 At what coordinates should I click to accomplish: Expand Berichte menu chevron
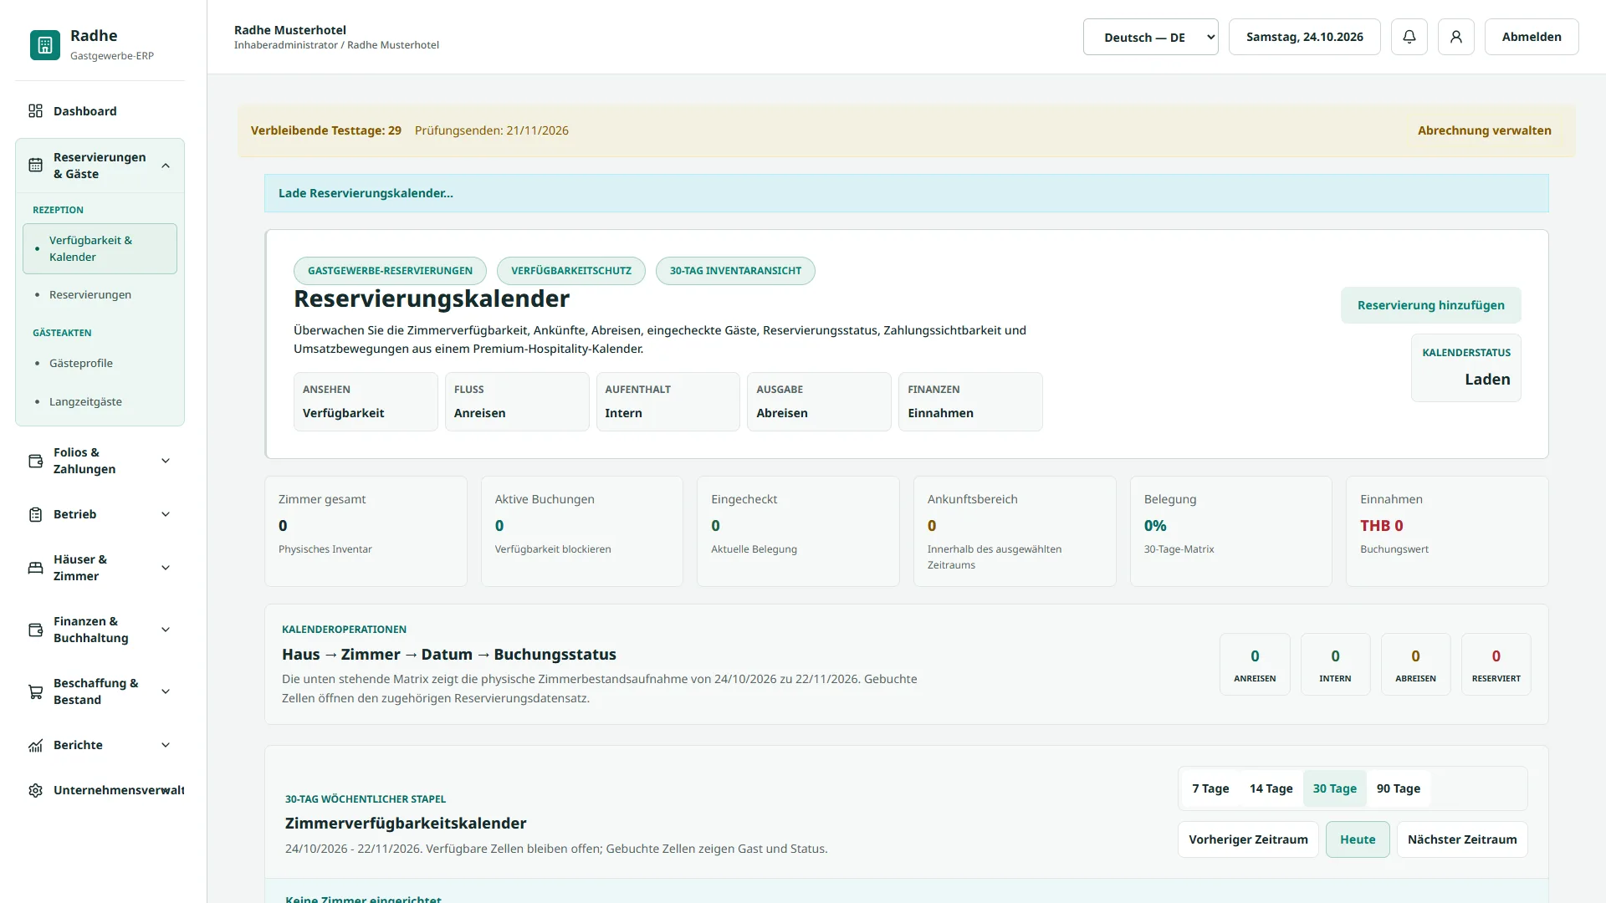point(166,745)
